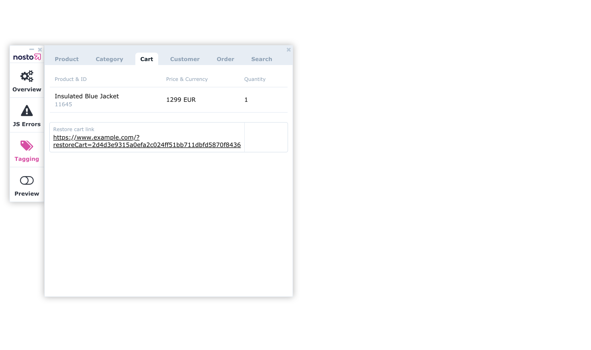Open the Search tab

pyautogui.click(x=261, y=59)
